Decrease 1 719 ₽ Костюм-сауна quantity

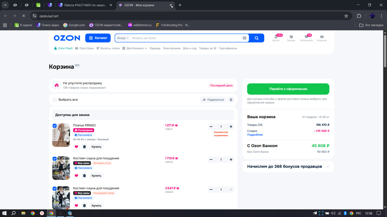211,159
